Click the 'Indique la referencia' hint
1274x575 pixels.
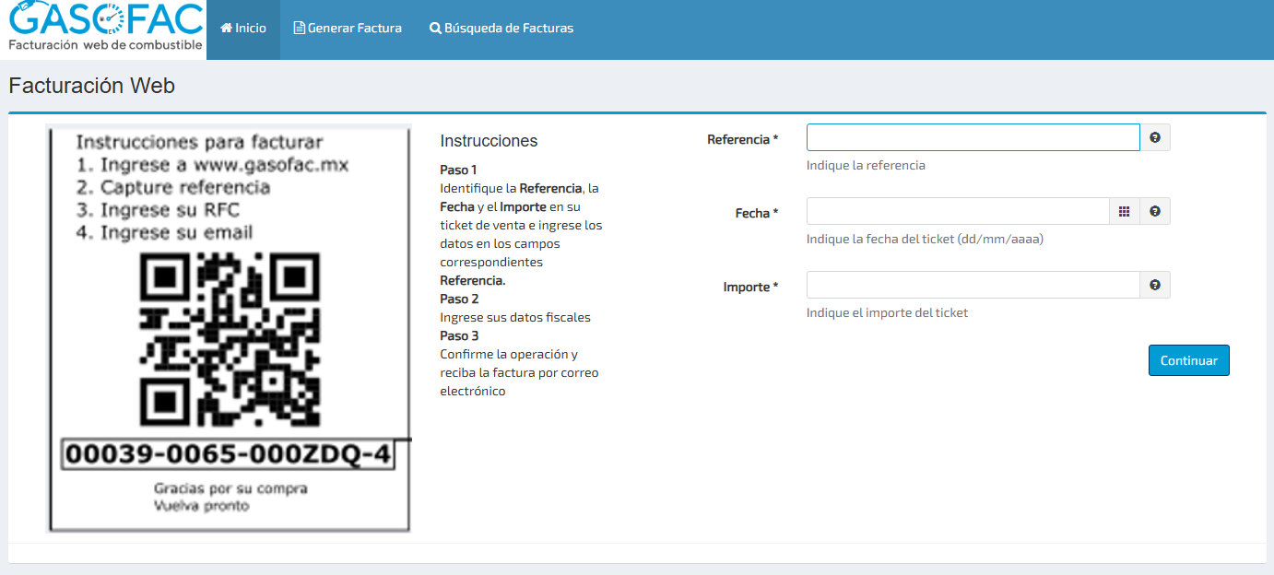click(x=866, y=166)
